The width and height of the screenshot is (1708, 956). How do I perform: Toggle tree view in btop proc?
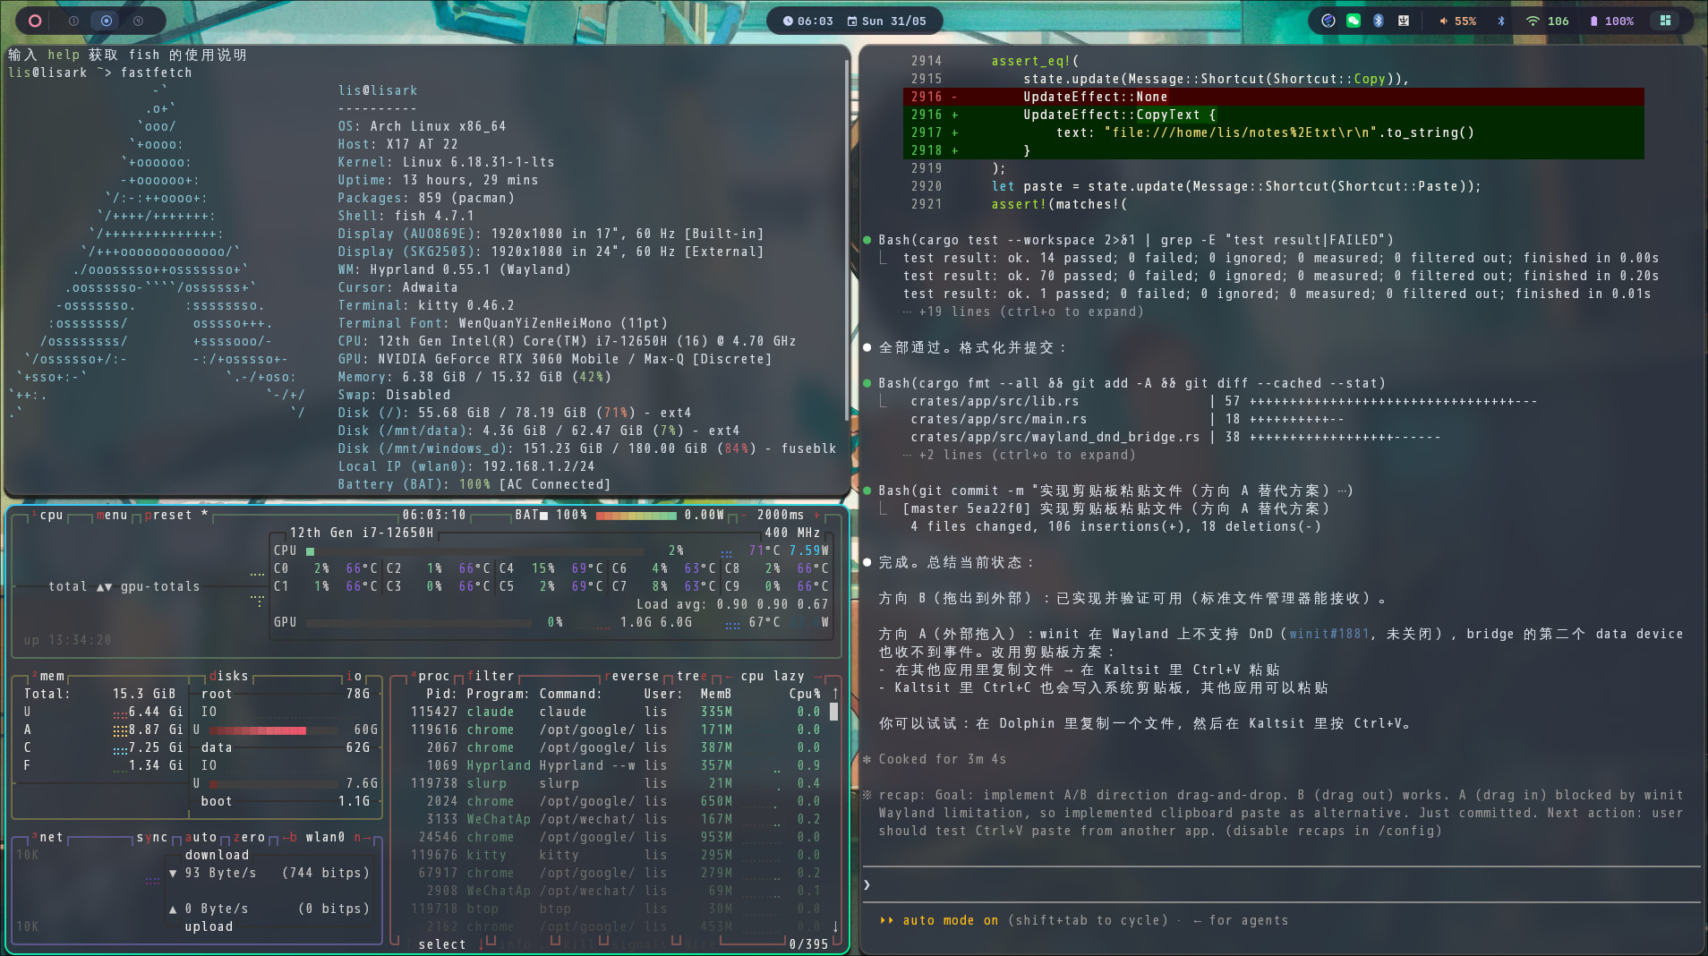(x=692, y=676)
